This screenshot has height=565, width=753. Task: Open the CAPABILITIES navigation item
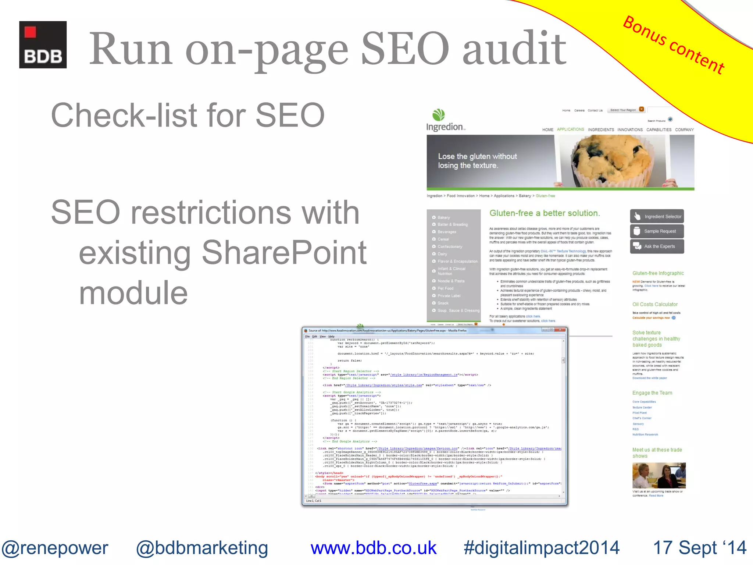tap(659, 130)
